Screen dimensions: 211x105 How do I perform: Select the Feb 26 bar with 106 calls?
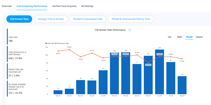114,73
